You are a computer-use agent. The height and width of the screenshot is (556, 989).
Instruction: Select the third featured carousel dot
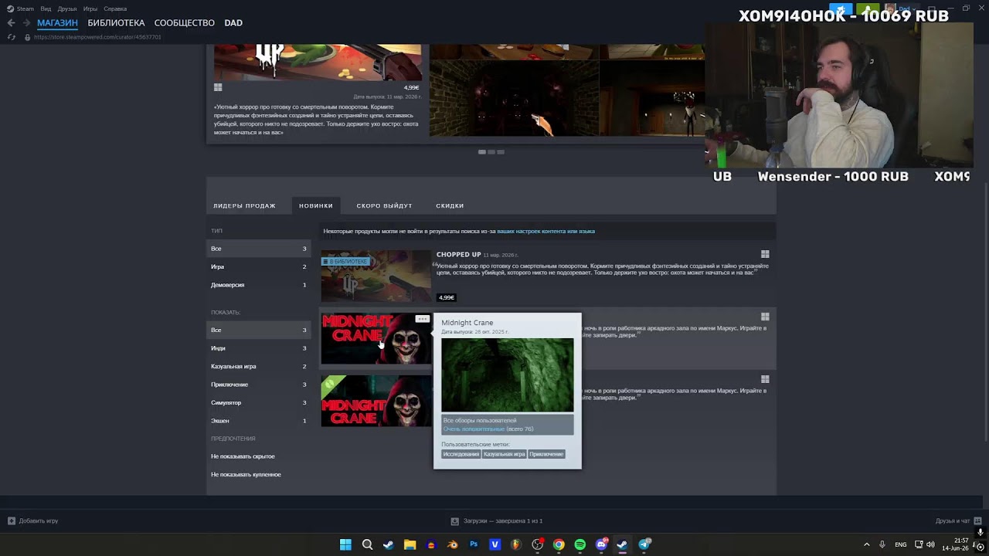[501, 152]
